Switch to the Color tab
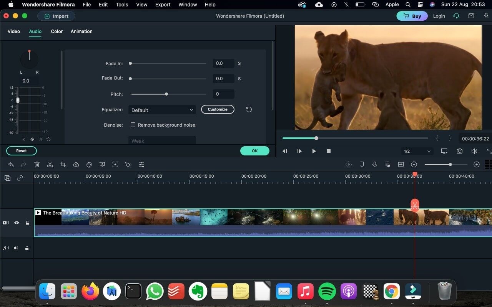Viewport: 492px width, 307px height. coord(57,31)
